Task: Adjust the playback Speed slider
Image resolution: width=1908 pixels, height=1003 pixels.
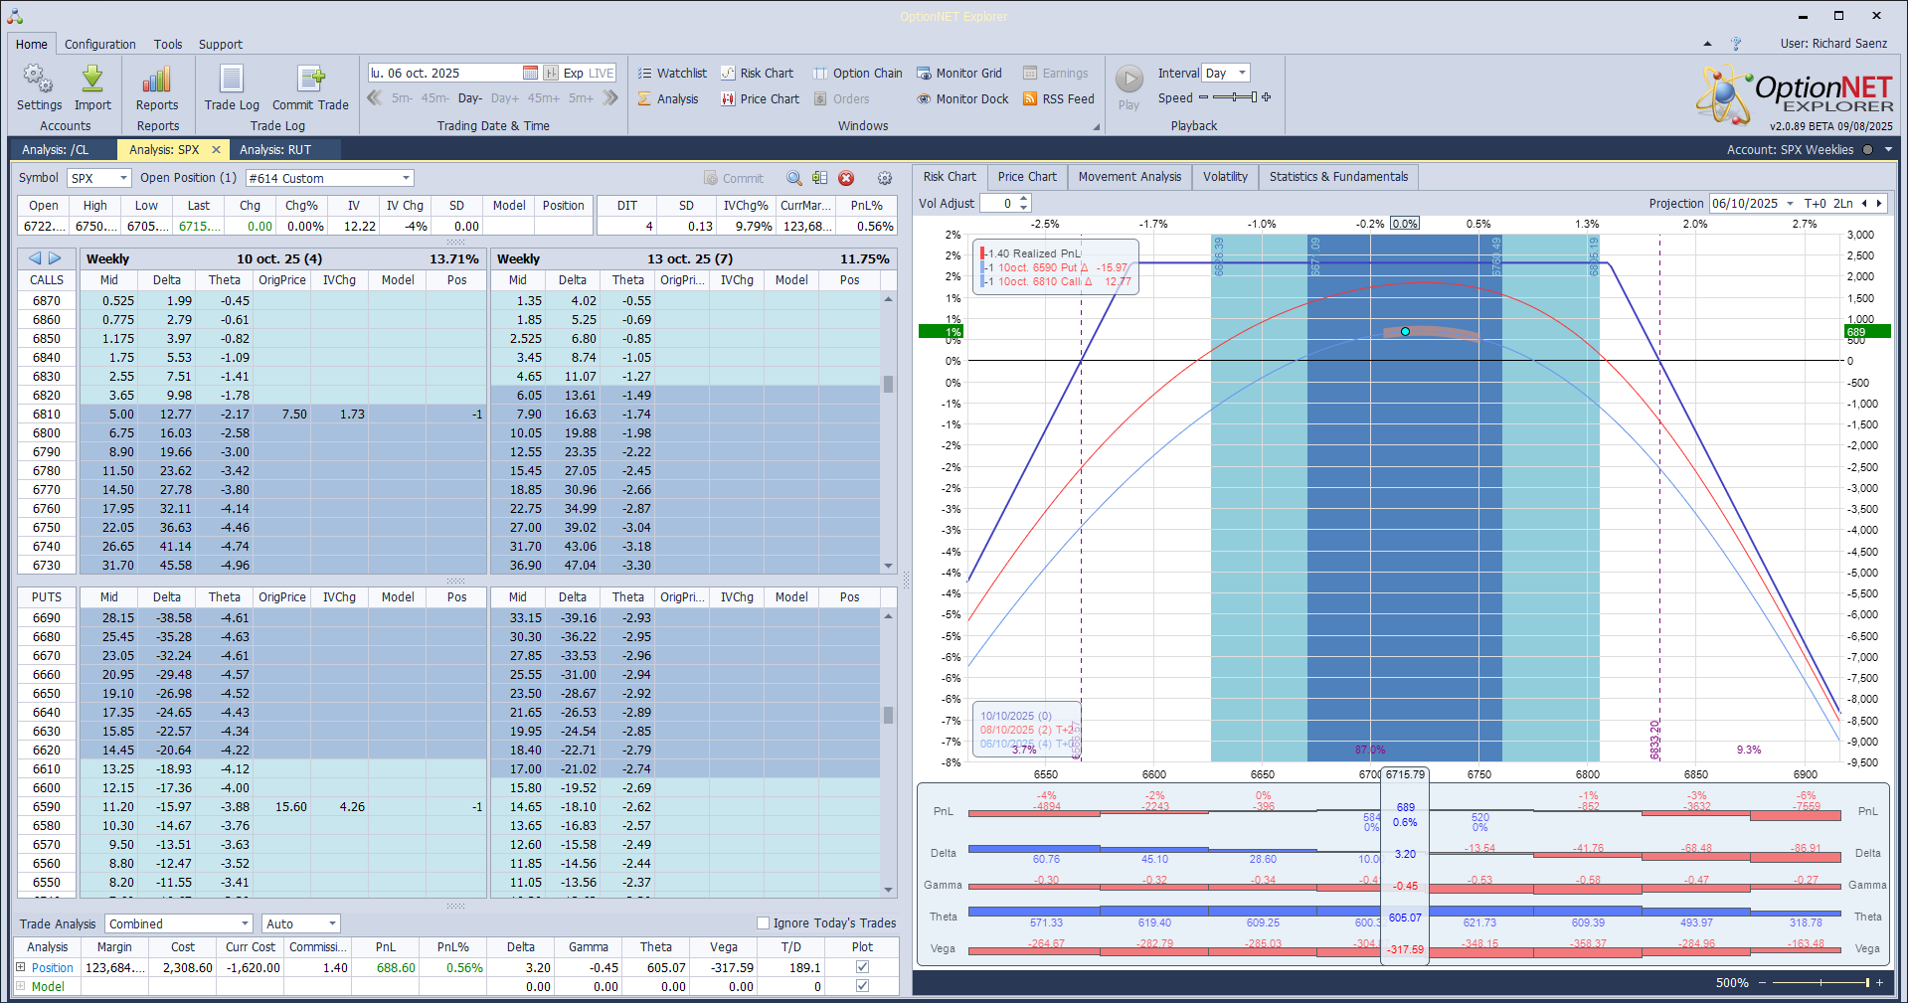Action: [x=1234, y=97]
